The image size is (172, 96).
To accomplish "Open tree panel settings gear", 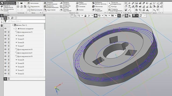I will tap(44, 15).
